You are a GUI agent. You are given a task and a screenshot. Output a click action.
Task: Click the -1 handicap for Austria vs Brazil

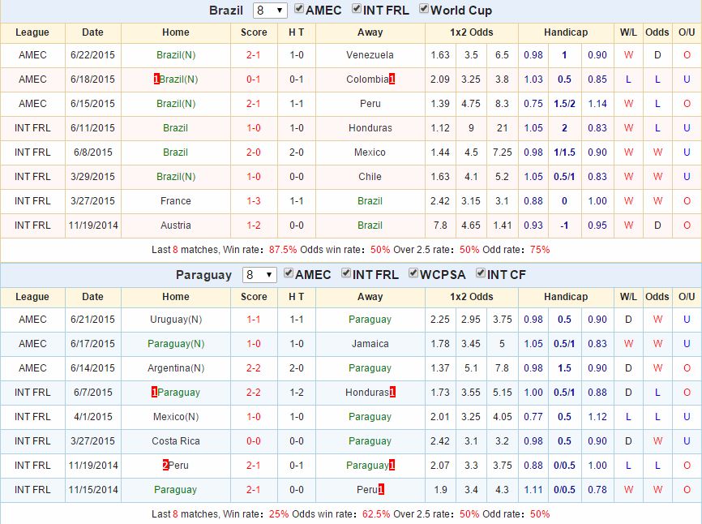(564, 225)
